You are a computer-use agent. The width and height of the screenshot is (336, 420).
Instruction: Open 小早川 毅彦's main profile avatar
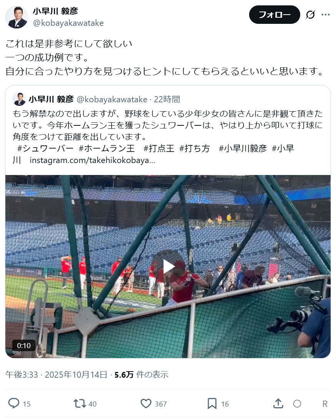[17, 17]
